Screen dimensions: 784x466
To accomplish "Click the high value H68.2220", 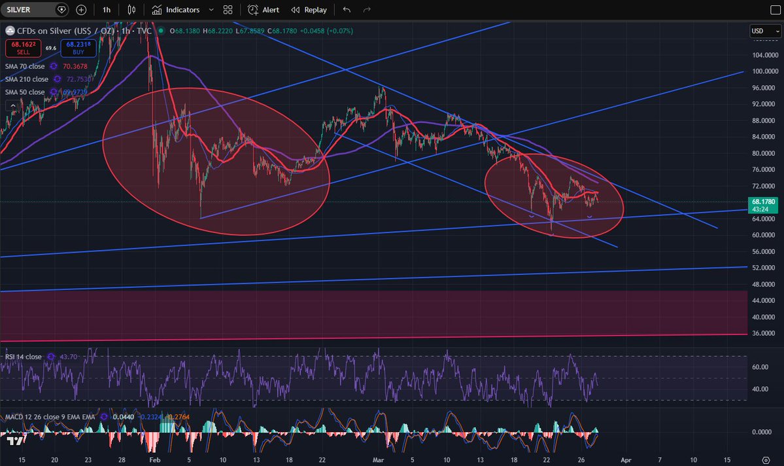I will [218, 31].
